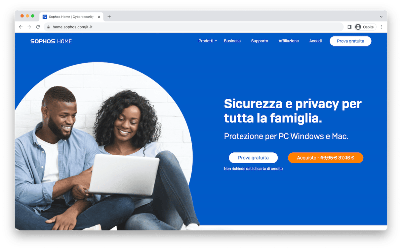Click the Sophos Home logo
Screen dimensions: 402x250
[51, 41]
